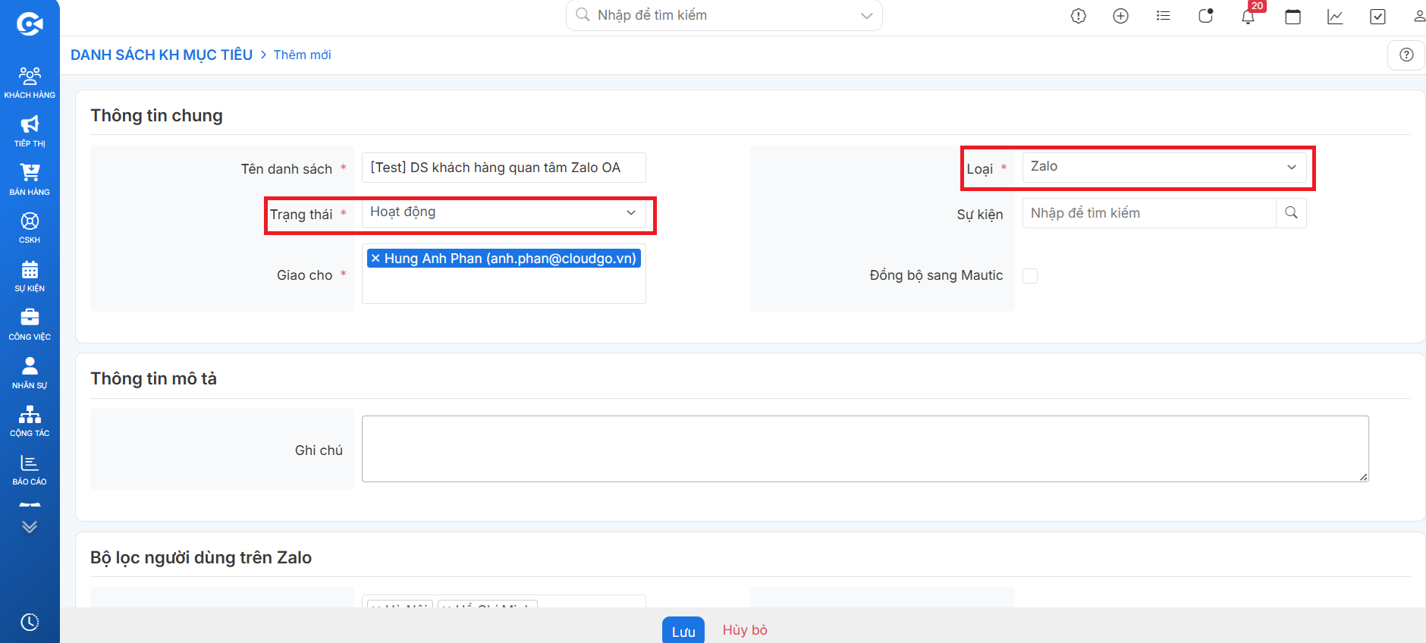Open the Sự Kiện sidebar module

pyautogui.click(x=30, y=276)
